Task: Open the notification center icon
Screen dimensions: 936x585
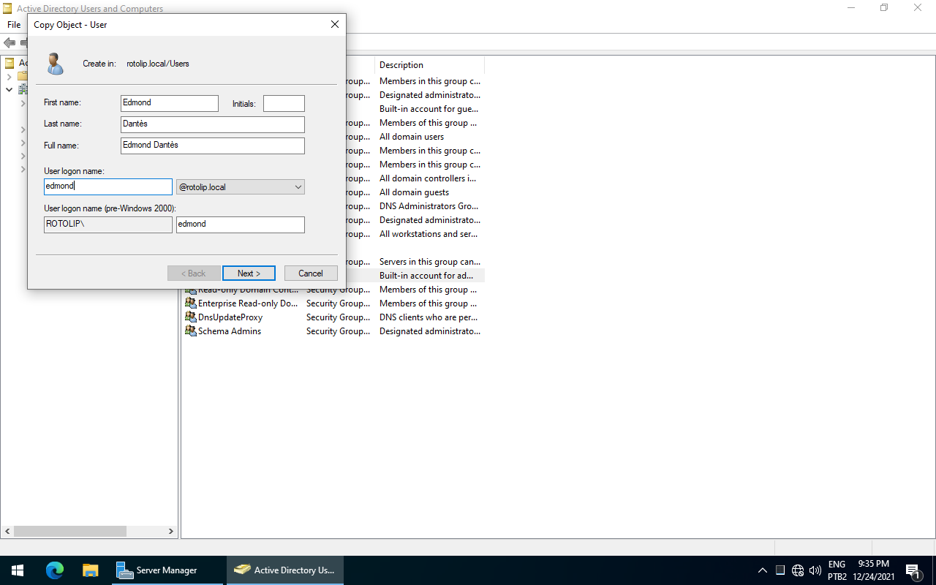Action: pos(912,570)
